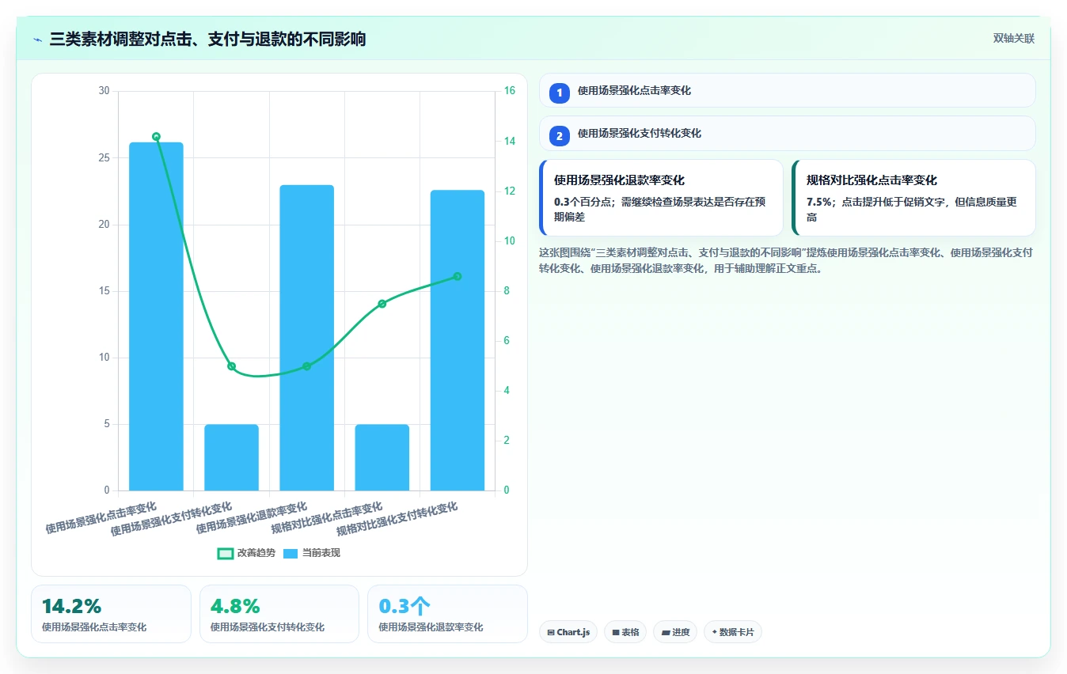Click the 进度 tag chip

coord(675,632)
